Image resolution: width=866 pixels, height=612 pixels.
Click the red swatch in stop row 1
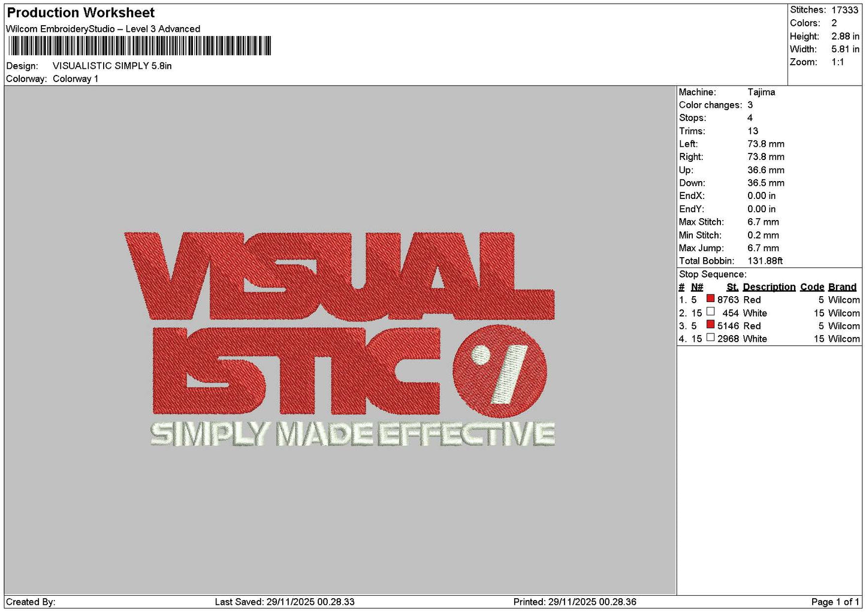click(x=710, y=299)
